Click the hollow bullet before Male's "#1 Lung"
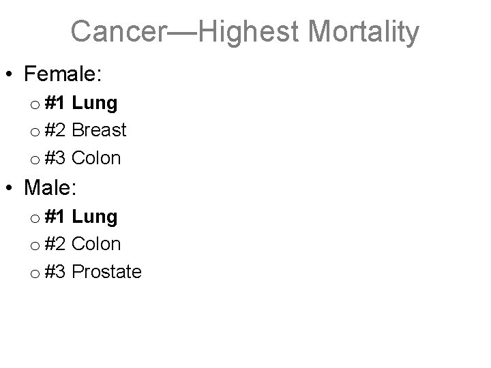This screenshot has width=491, height=368. 33,218
